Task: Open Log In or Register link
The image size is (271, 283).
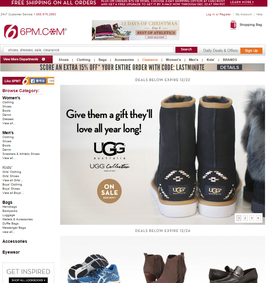Action: coord(218,14)
